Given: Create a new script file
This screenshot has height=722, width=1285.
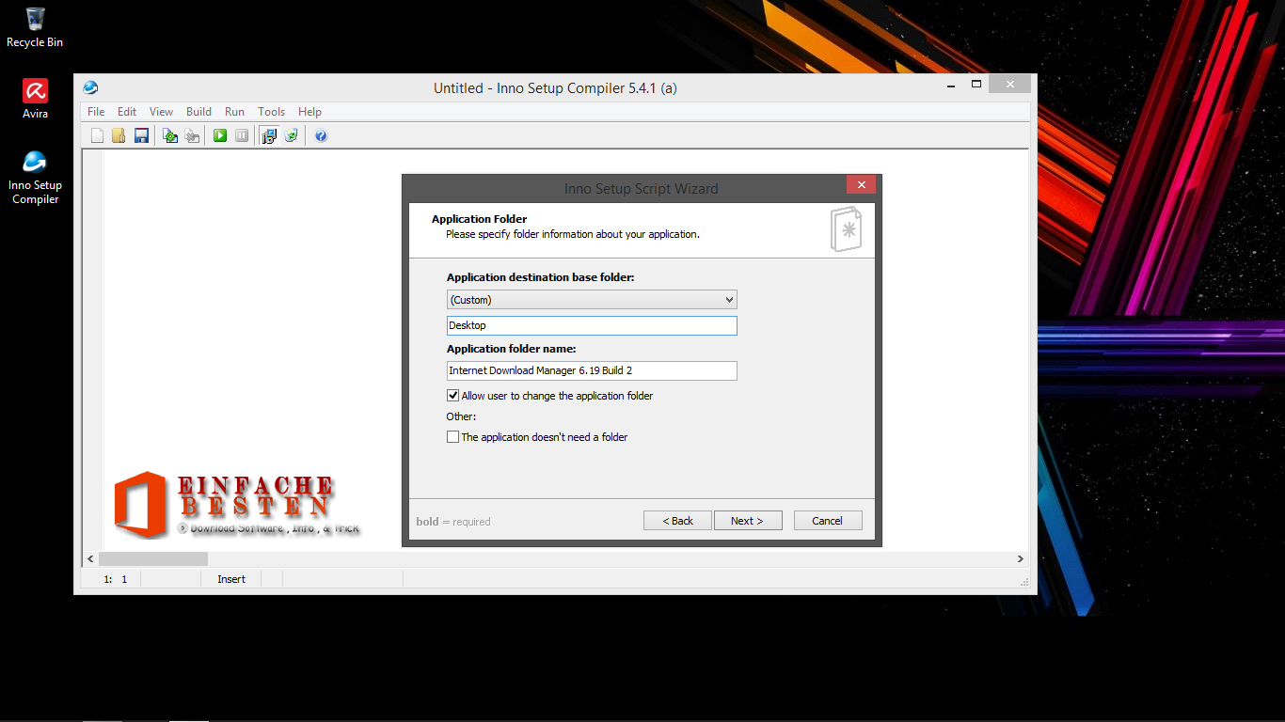Looking at the screenshot, I should 97,135.
